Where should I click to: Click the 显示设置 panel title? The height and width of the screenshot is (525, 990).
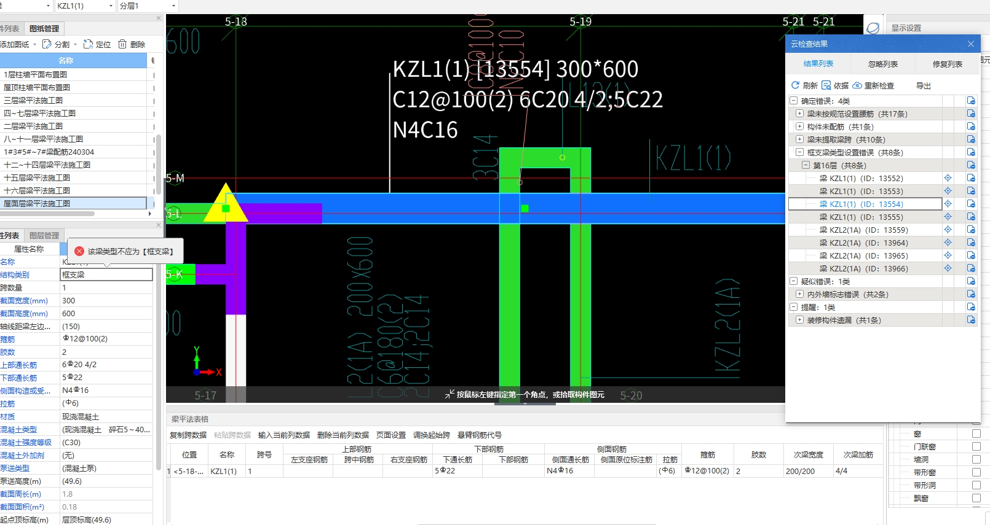tap(906, 28)
